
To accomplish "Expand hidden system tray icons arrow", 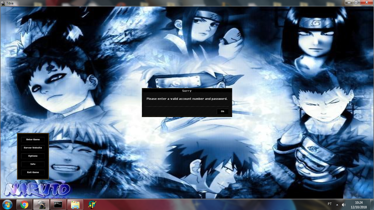I will (337, 205).
